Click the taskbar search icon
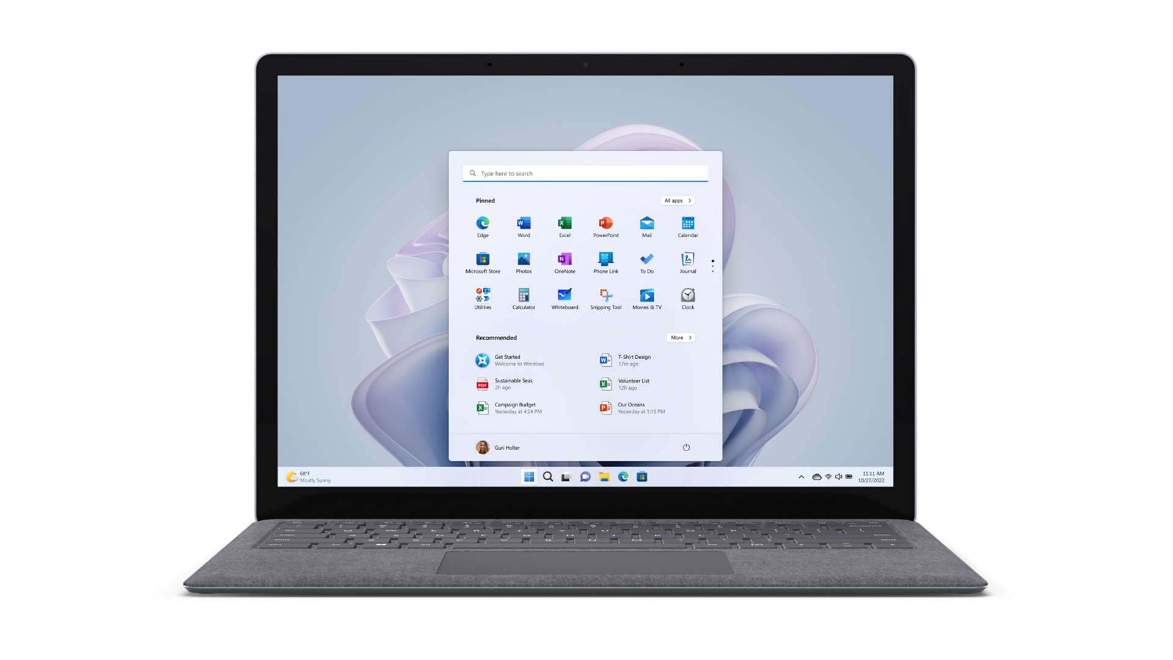The image size is (1173, 660). pyautogui.click(x=546, y=476)
